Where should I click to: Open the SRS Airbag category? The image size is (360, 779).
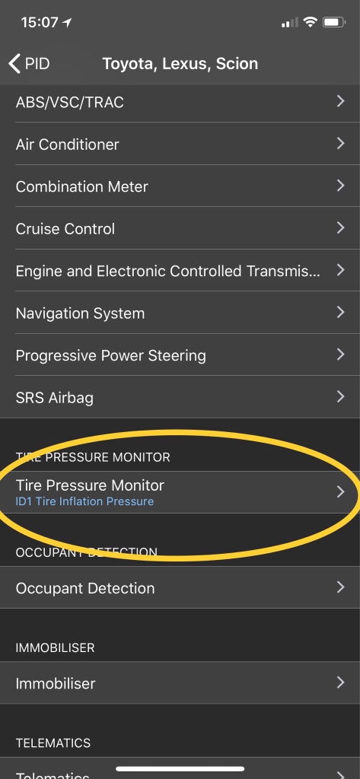(180, 397)
